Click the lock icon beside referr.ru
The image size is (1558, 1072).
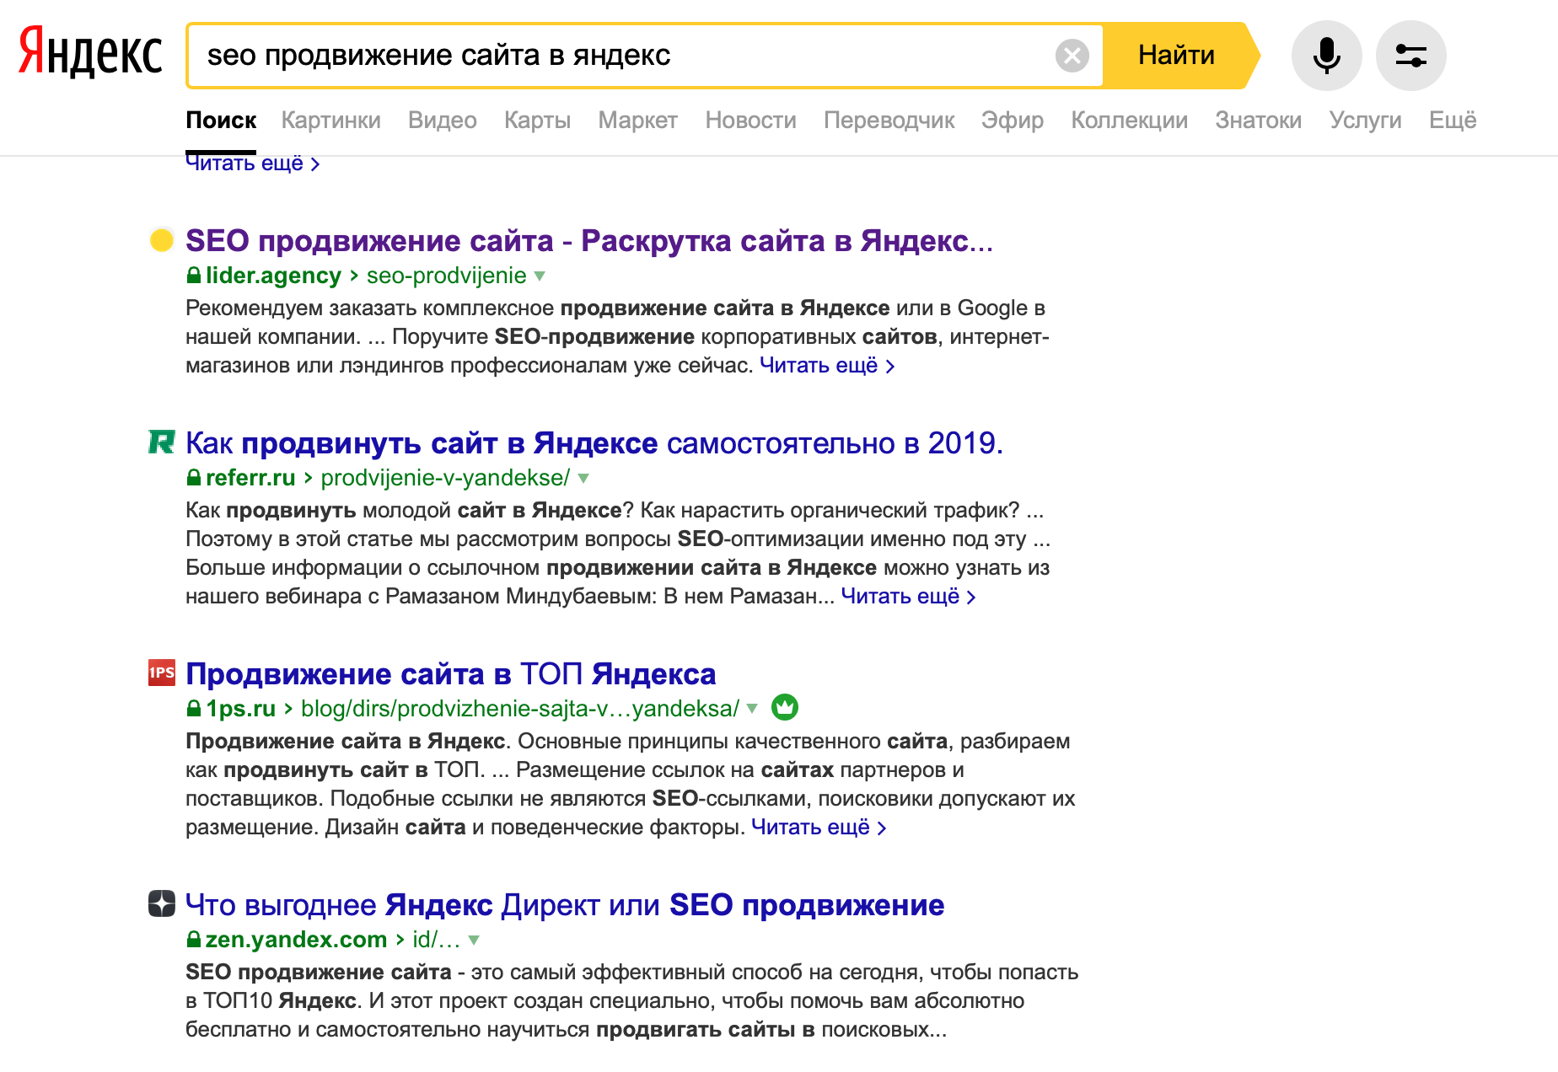click(x=193, y=477)
